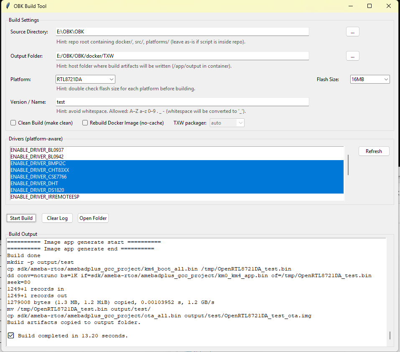Click into the Source Directory input field
400x352 pixels.
click(x=182, y=32)
